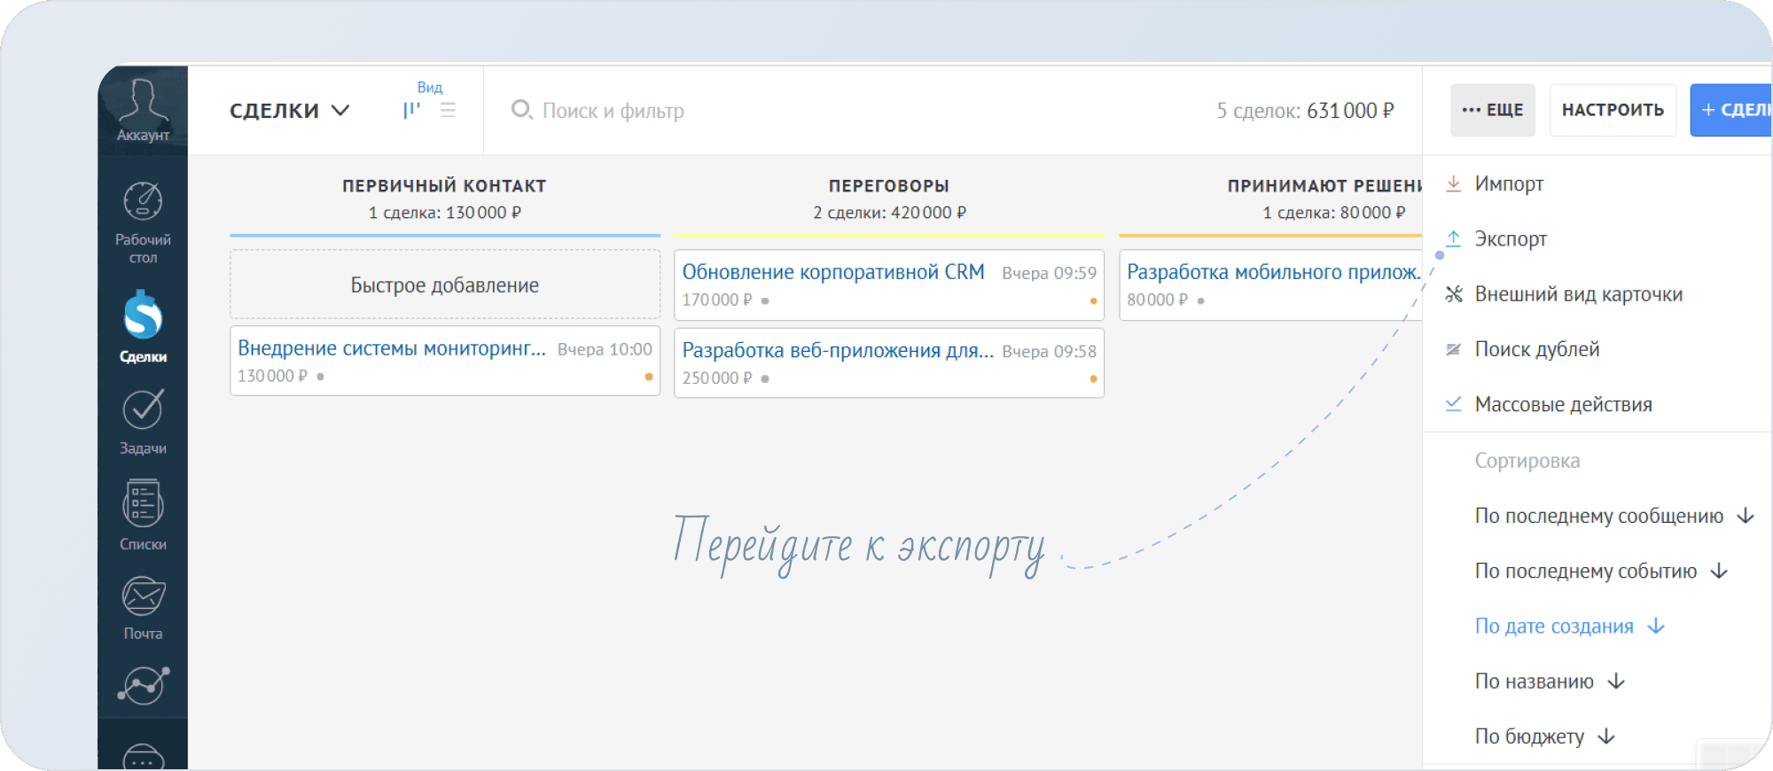Open analytics chart icon in sidebar
This screenshot has width=1773, height=771.
tap(143, 686)
